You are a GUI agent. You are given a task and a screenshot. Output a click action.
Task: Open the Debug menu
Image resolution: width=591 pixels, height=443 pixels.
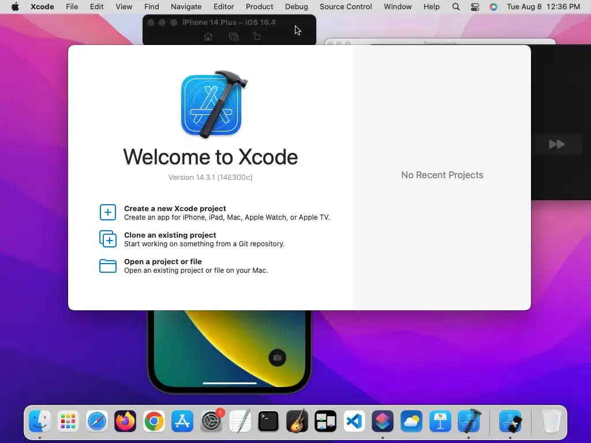tap(296, 6)
